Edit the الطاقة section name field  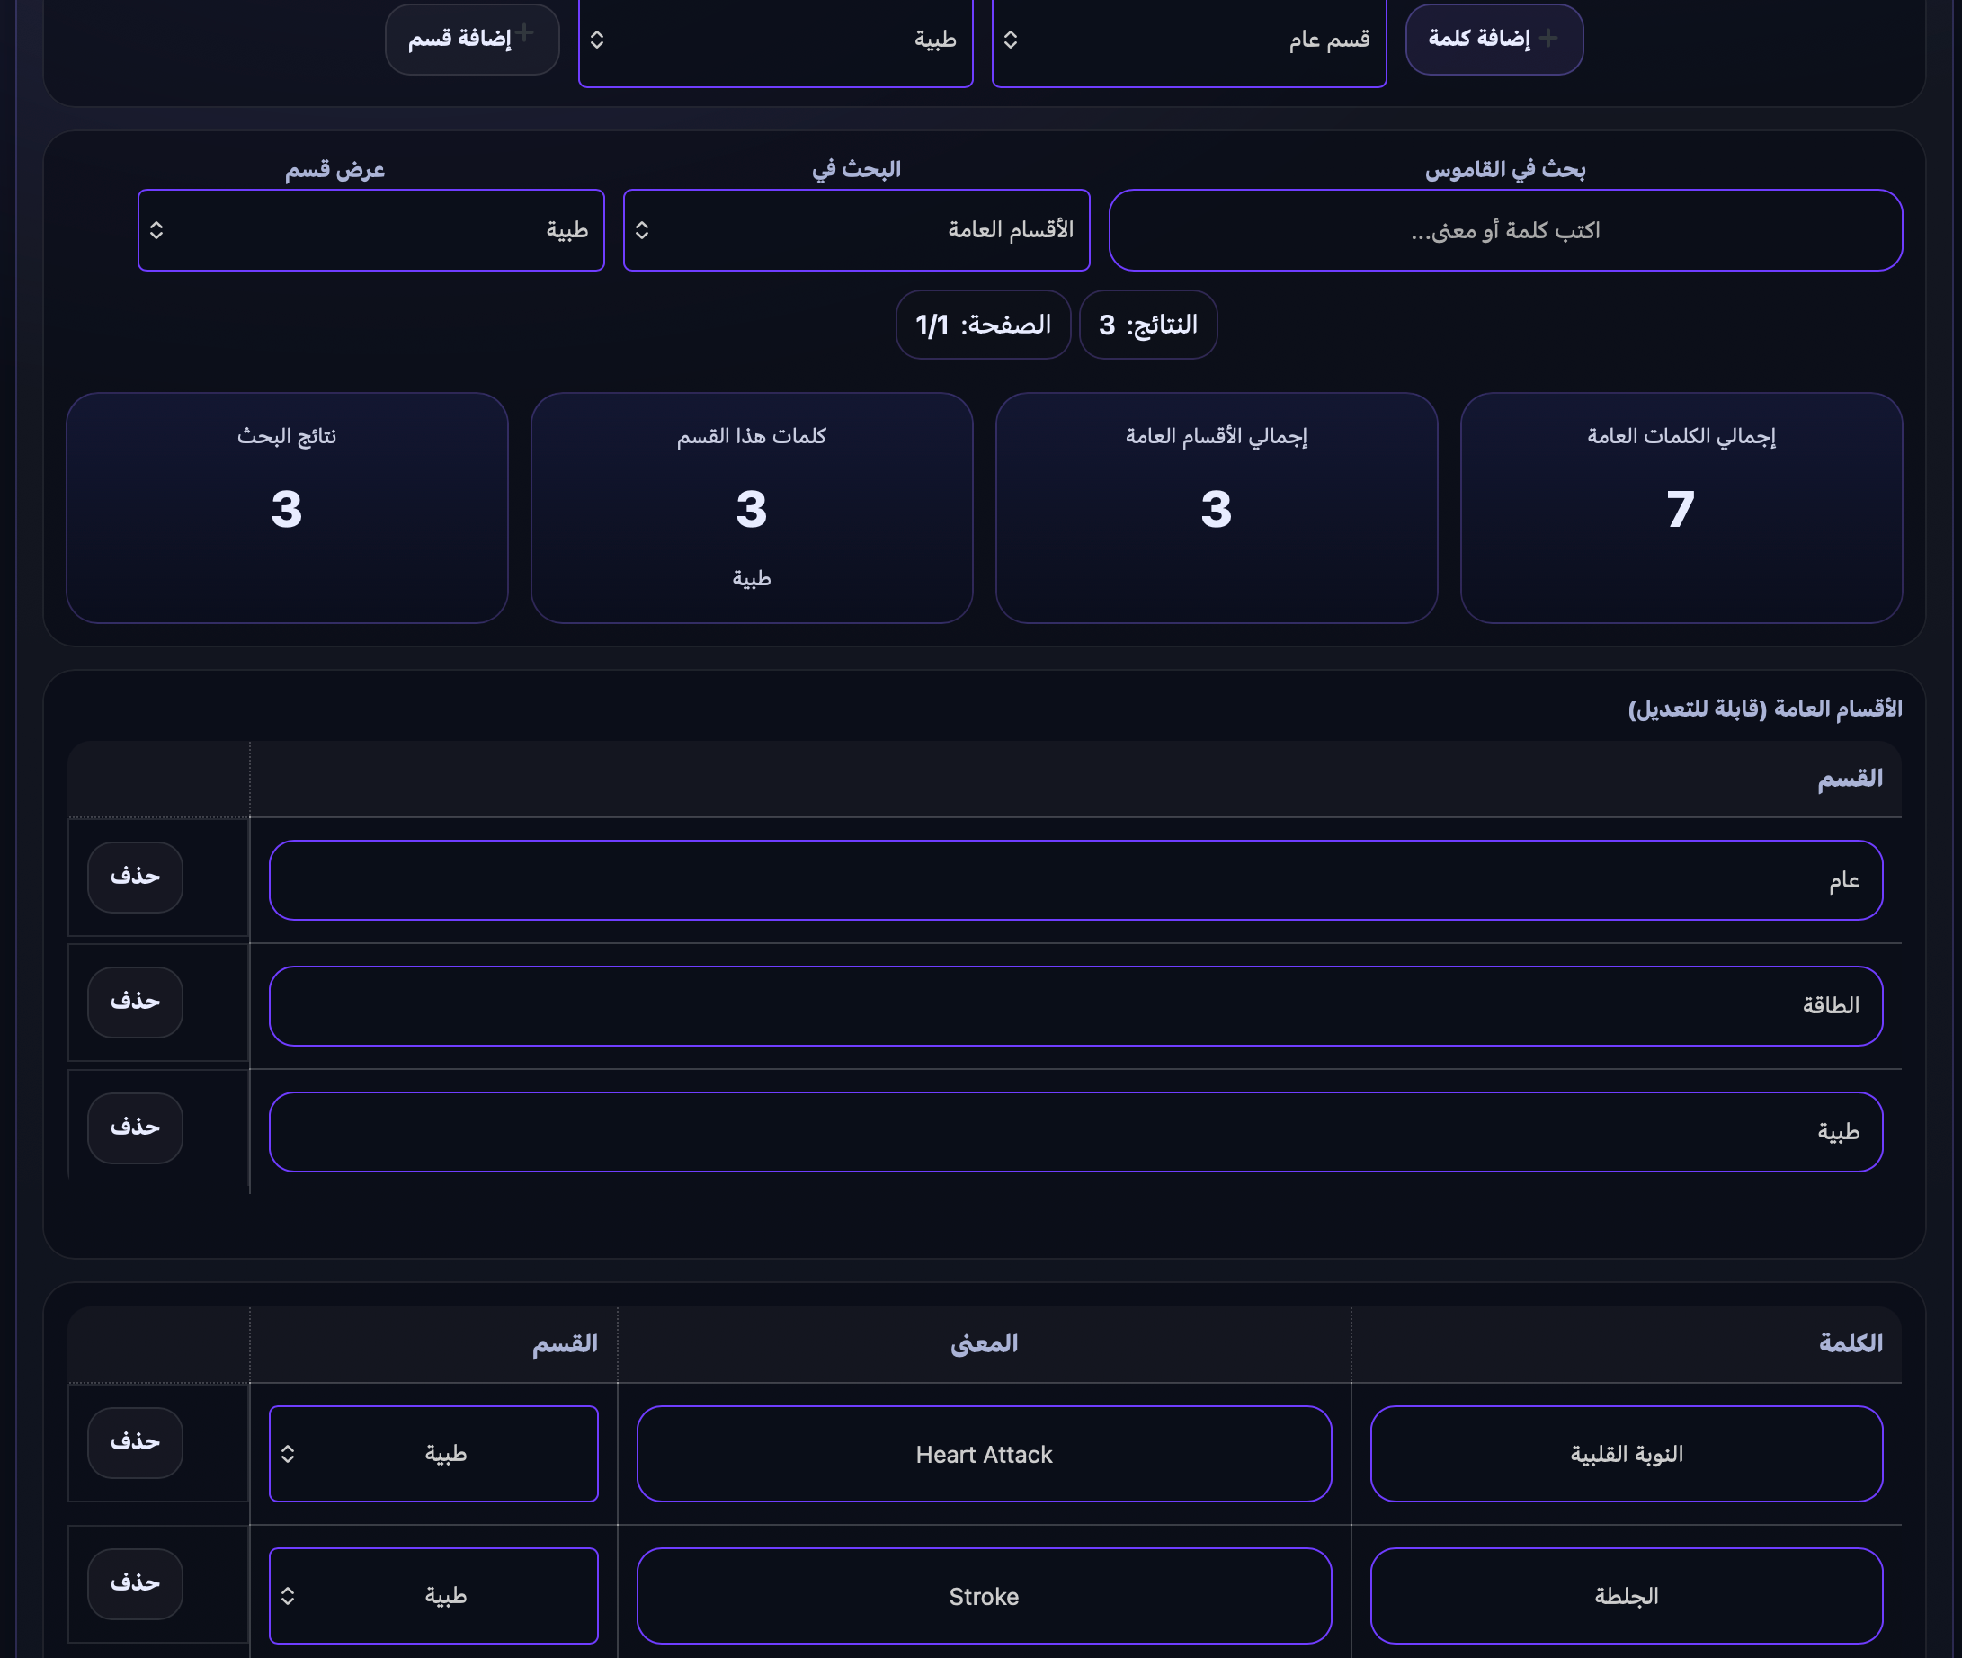(1075, 1006)
